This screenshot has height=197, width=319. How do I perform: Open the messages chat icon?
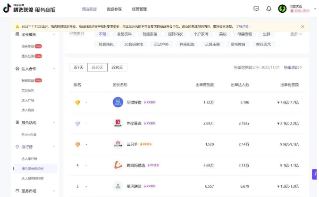click(256, 8)
